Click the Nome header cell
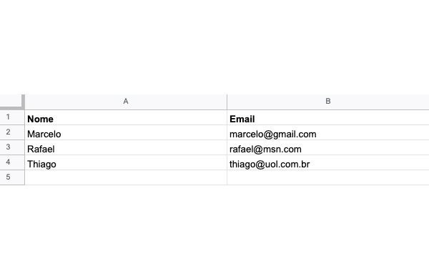Screen dimensions: 429x279 [x=126, y=117]
